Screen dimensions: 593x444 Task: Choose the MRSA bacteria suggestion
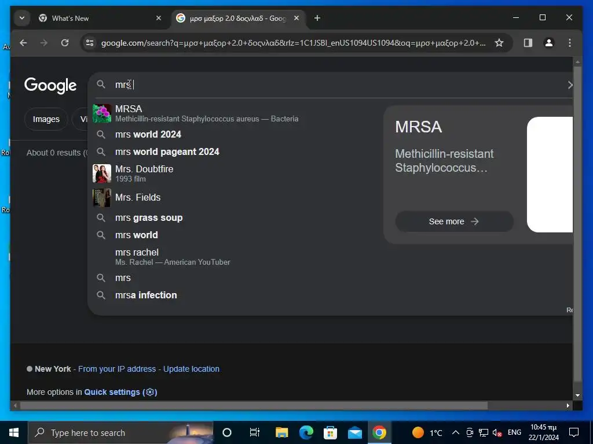(235, 113)
